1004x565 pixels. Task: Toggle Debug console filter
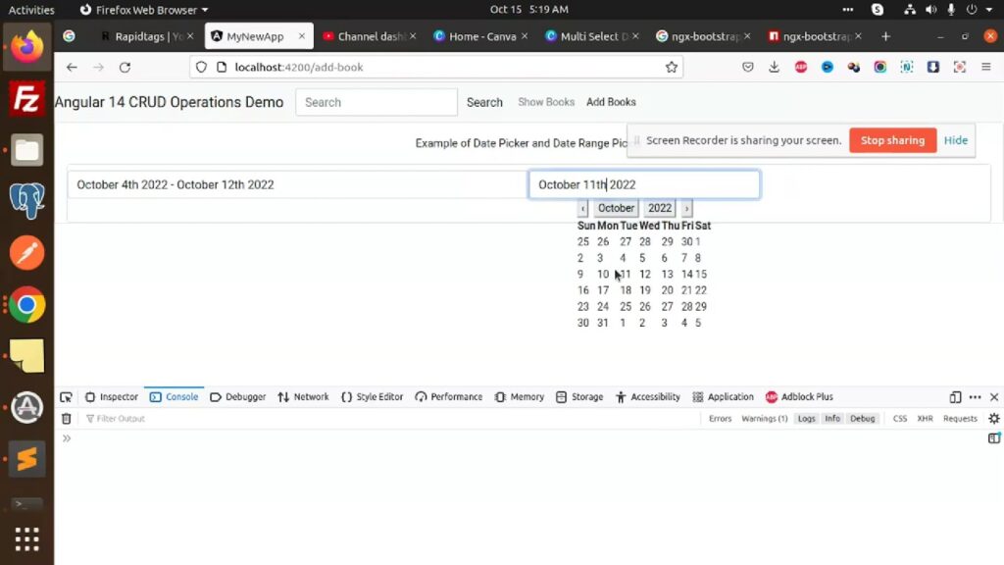click(x=862, y=418)
